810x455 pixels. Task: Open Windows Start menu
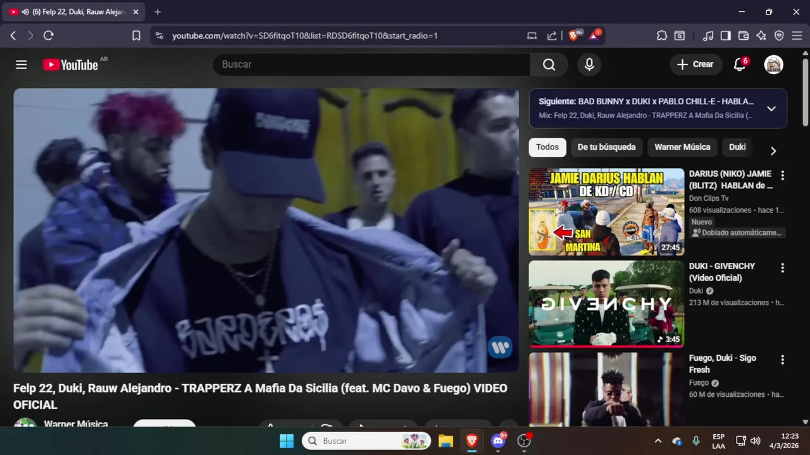[287, 441]
